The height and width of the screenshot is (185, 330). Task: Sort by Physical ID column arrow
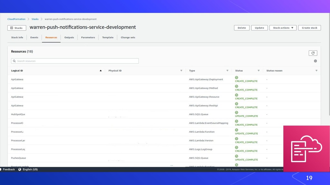(x=181, y=71)
